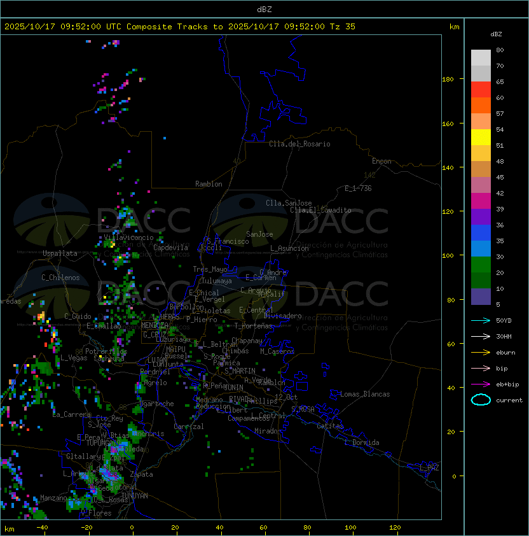Screen dimensions: 529x536
Task: Pick the royal blue 36-35 dBZ swatch
Action: 481,232
